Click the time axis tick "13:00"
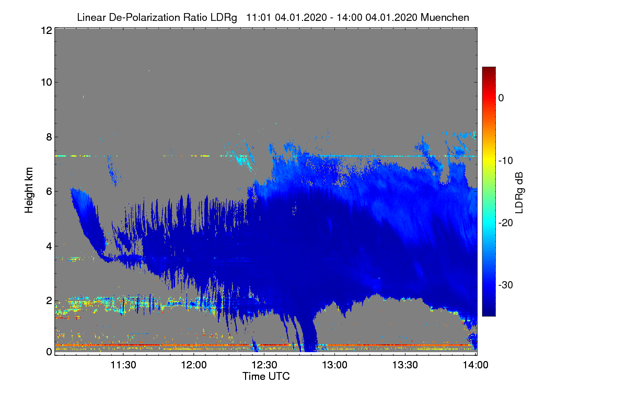 click(334, 366)
